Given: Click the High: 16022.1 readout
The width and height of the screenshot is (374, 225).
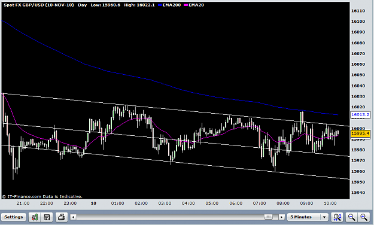Looking at the screenshot, I should click(x=139, y=5).
